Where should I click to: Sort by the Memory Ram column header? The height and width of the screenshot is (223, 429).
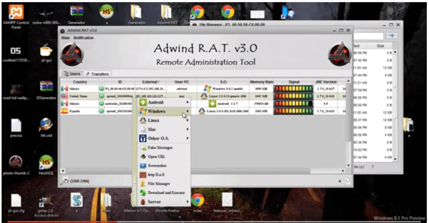coord(261,82)
